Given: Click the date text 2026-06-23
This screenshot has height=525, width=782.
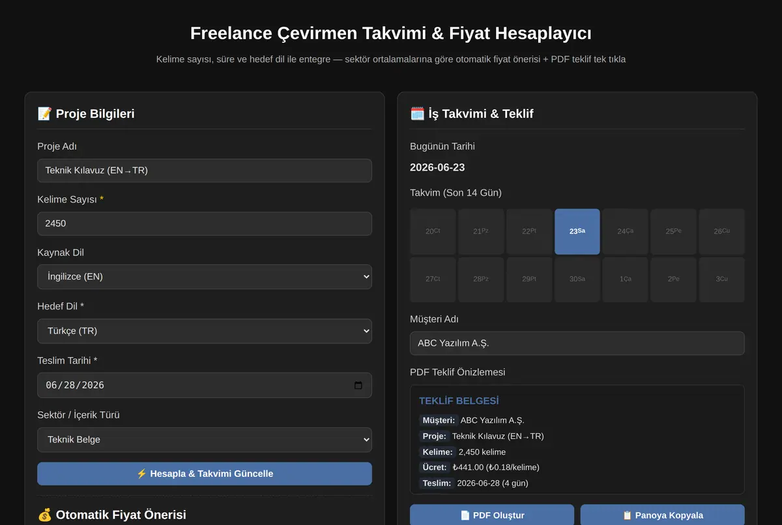Looking at the screenshot, I should point(437,167).
